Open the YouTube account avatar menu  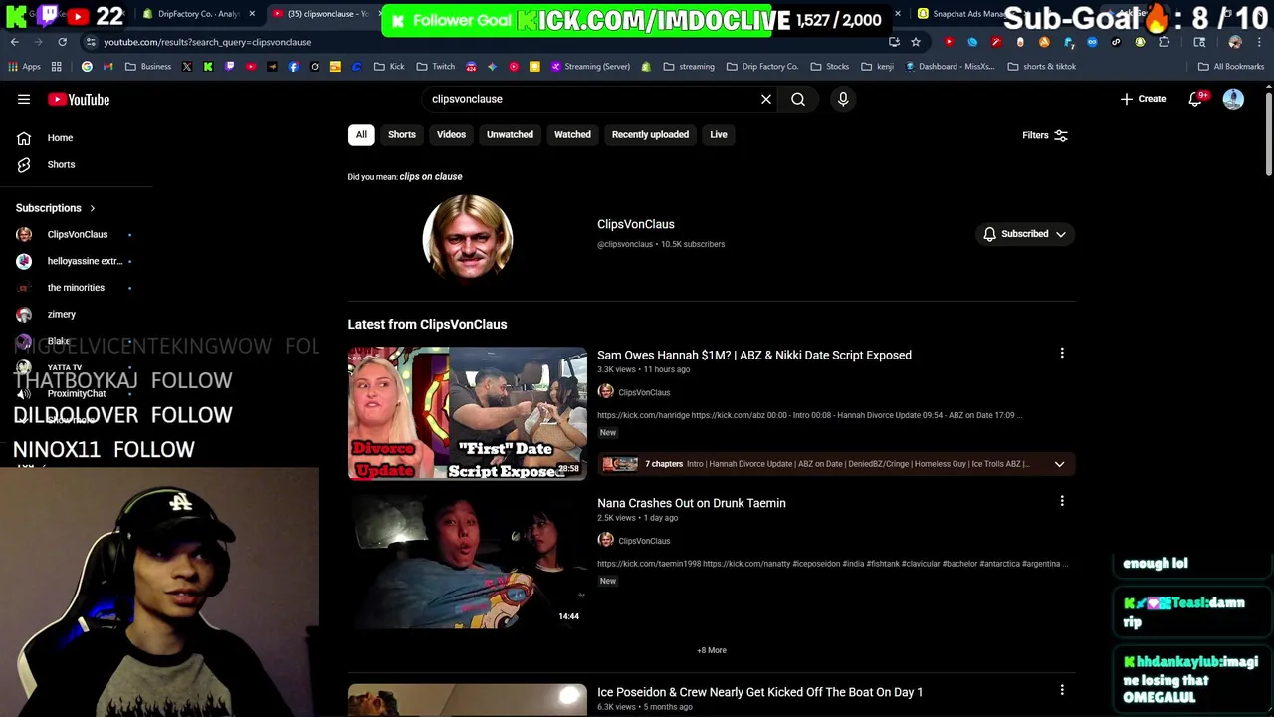click(x=1233, y=99)
